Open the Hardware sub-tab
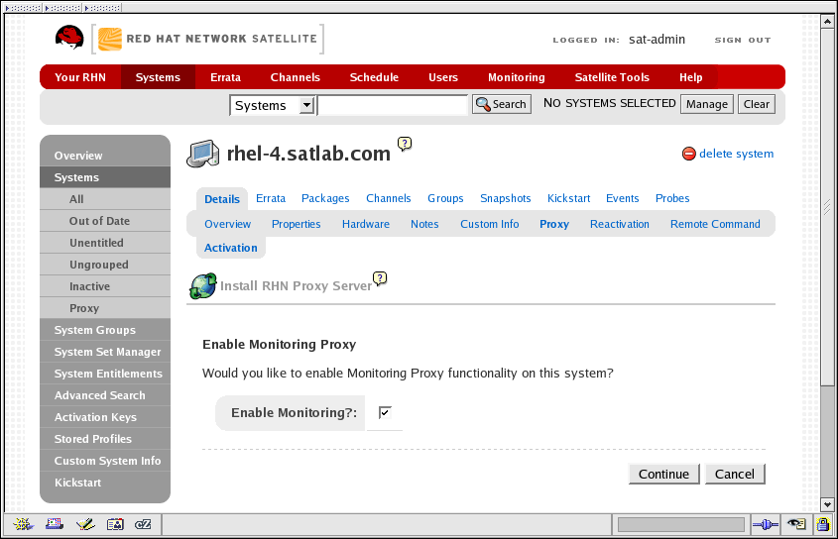This screenshot has height=539, width=838. 366,224
